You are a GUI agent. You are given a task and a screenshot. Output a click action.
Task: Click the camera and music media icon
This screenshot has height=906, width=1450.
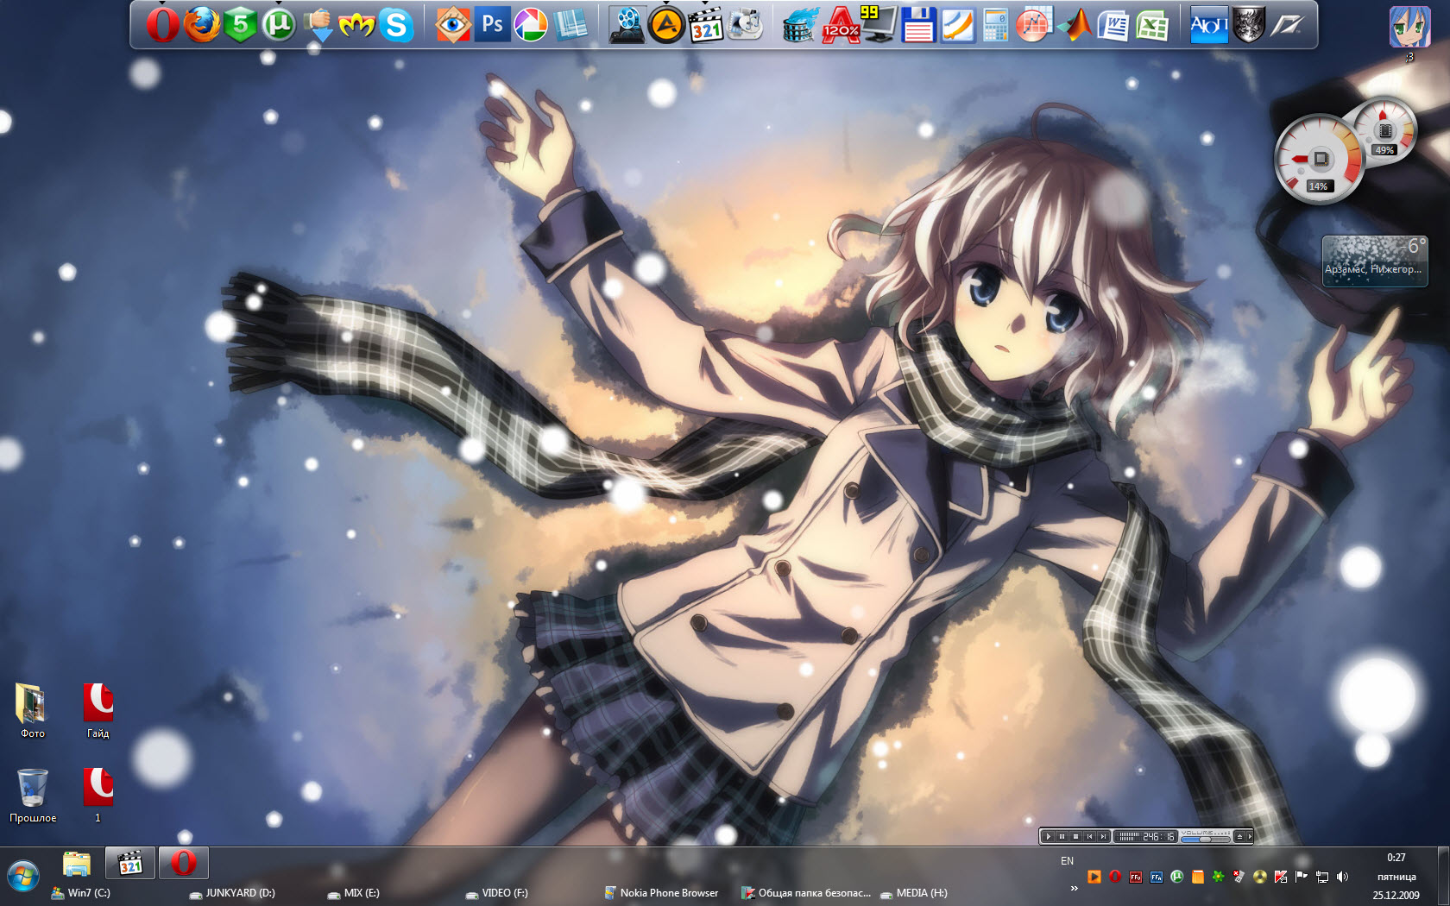coord(746,25)
